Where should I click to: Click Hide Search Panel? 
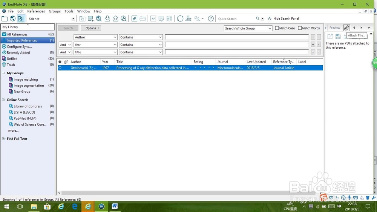284,18
